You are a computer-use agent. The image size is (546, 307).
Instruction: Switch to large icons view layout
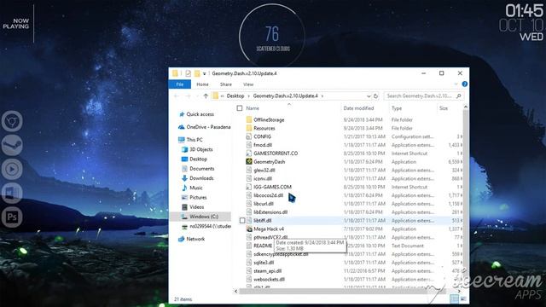click(463, 299)
